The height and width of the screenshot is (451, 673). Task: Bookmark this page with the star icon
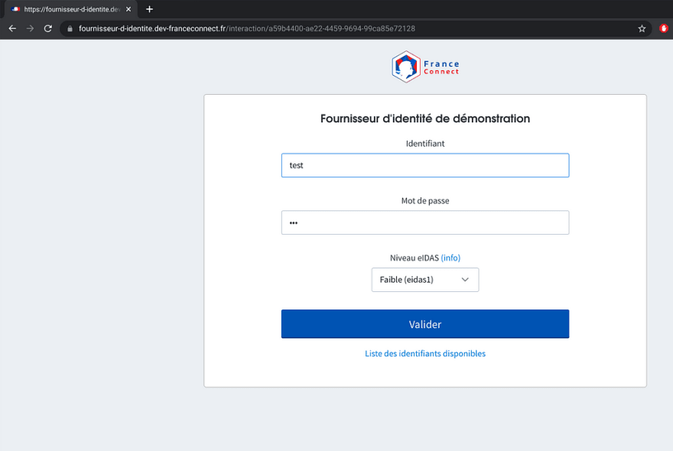coord(642,28)
